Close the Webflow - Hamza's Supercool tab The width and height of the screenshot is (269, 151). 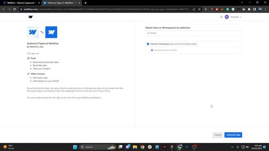click(x=39, y=3)
